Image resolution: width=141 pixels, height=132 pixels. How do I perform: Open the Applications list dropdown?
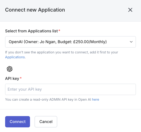(x=70, y=42)
